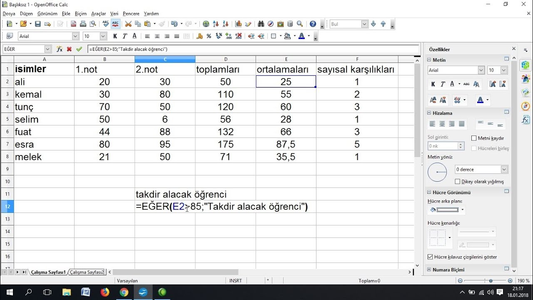Select Çalışma Sayfası1 sheet tab
Image resolution: width=533 pixels, height=300 pixels.
(x=49, y=272)
